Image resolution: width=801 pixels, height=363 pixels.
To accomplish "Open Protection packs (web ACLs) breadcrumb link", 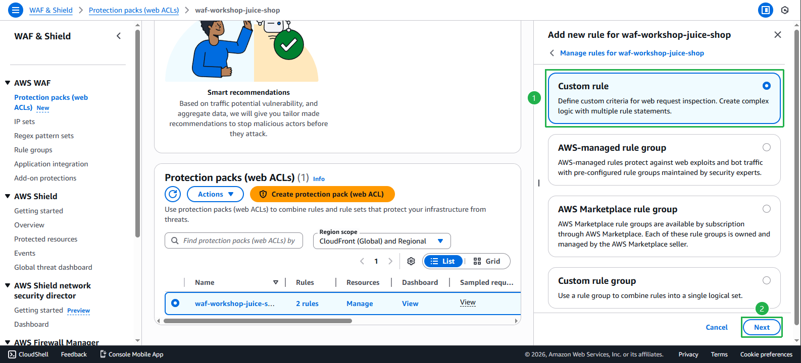I will coord(134,10).
